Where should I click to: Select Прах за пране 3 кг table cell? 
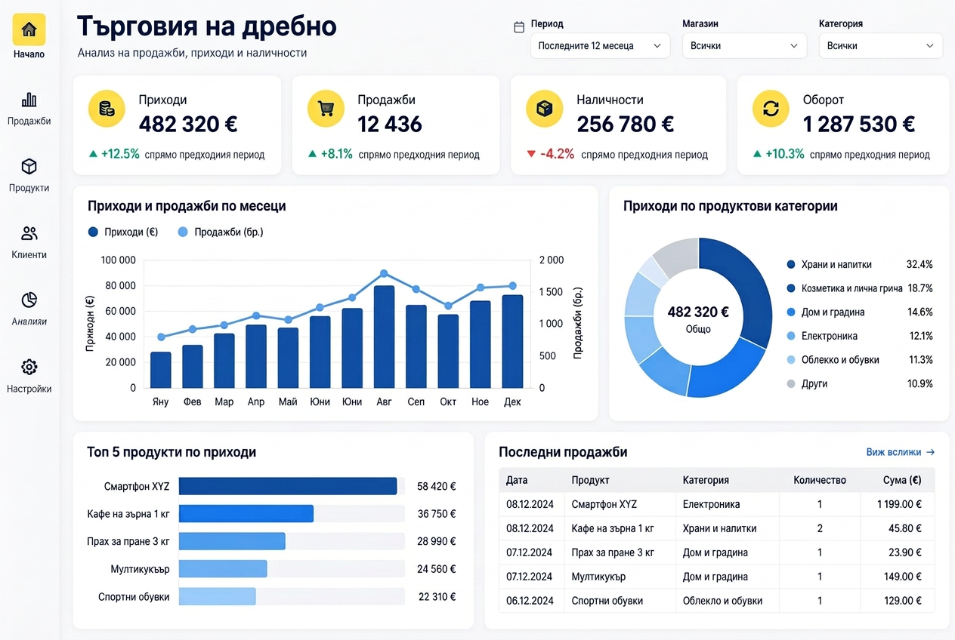click(x=613, y=552)
